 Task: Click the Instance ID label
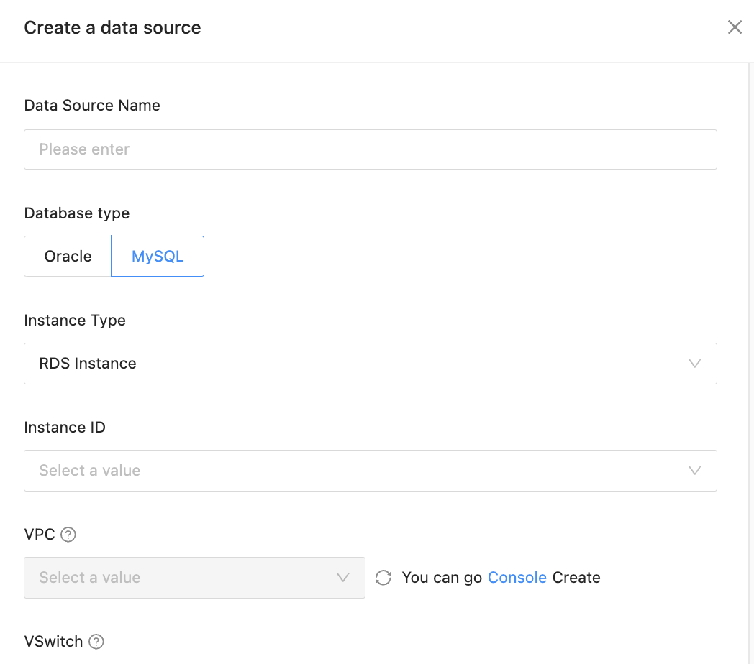pyautogui.click(x=65, y=428)
